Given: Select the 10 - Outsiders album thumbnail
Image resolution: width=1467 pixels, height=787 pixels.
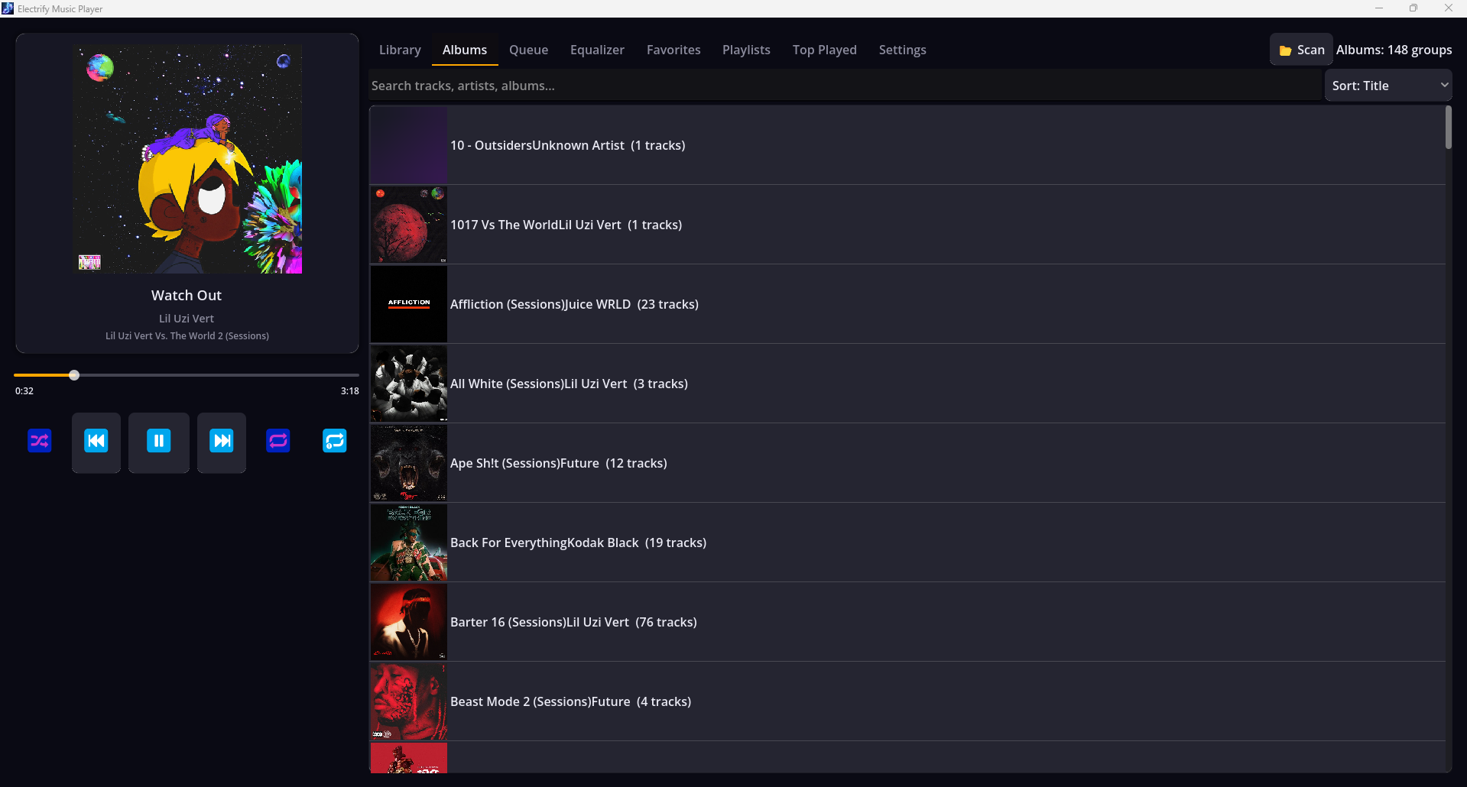Looking at the screenshot, I should click(409, 145).
